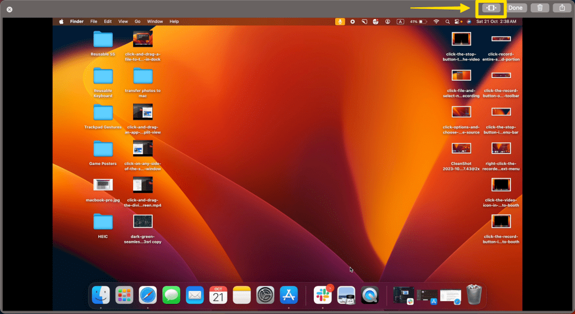Click the user account circle menu bar icon
Viewport: 575px width, 314px height.
[x=387, y=22]
